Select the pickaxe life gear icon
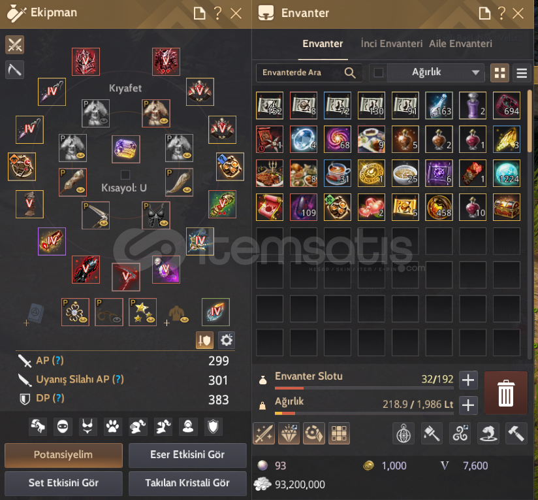Screen dimensions: 538x500 pos(15,70)
